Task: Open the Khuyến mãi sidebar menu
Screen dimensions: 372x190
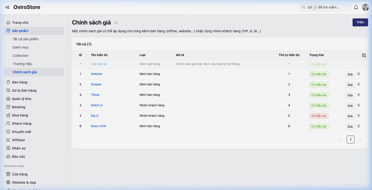Action: point(21,132)
